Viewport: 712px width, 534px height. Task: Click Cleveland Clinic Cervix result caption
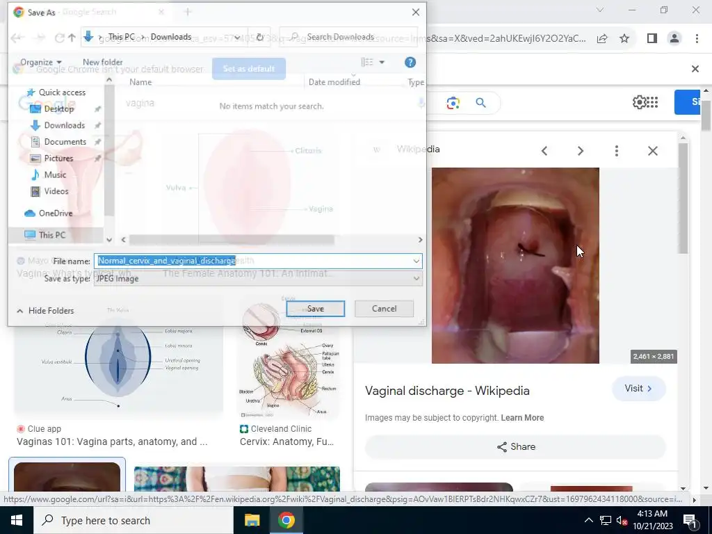[286, 442]
